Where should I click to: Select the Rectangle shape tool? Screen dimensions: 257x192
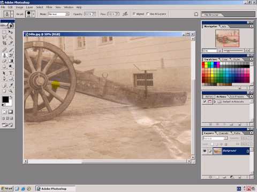[x=11, y=78]
